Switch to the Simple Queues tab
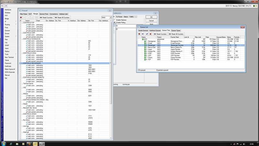The width and height of the screenshot is (259, 146). pyautogui.click(x=143, y=30)
